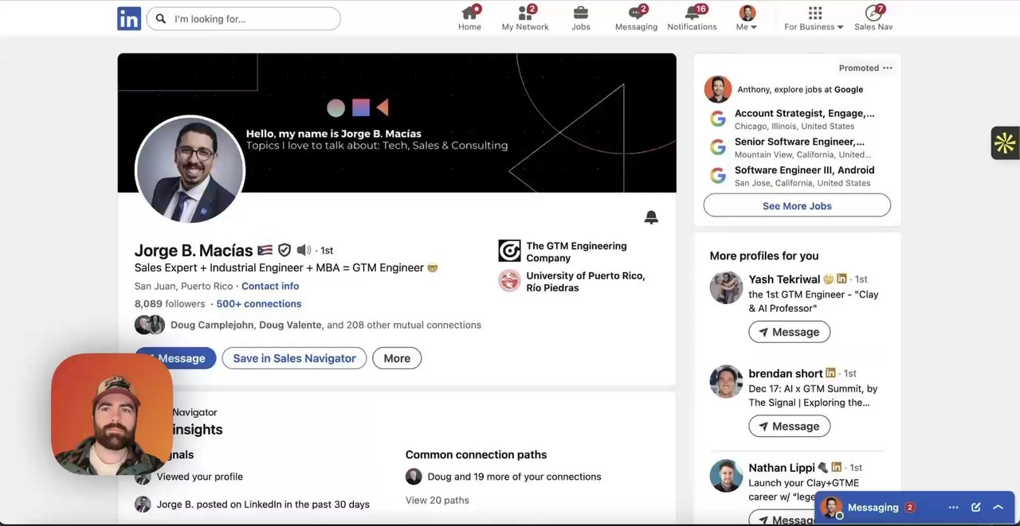
Task: Open View 20 paths link
Action: coord(437,500)
